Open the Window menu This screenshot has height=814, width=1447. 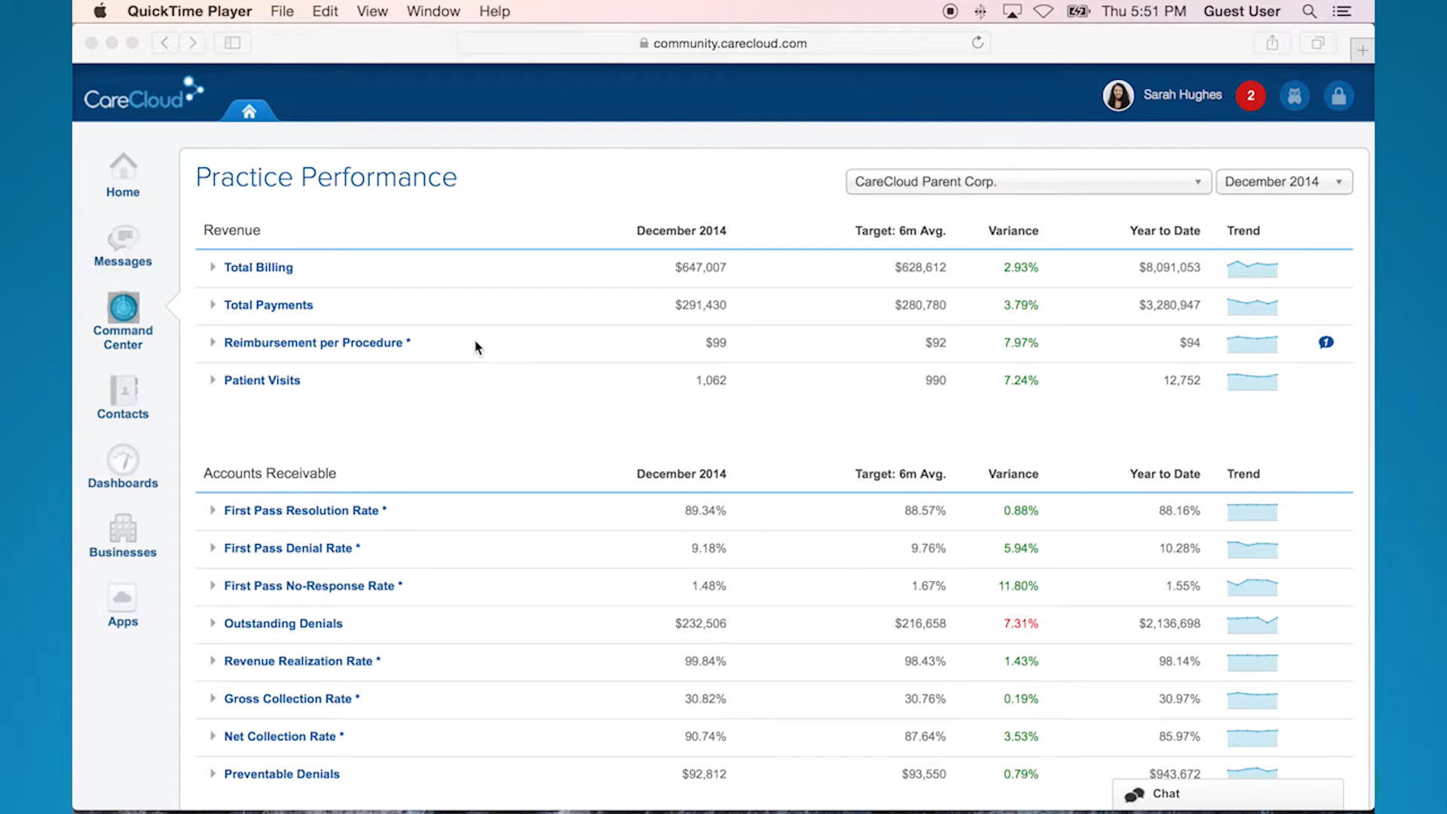pyautogui.click(x=433, y=11)
